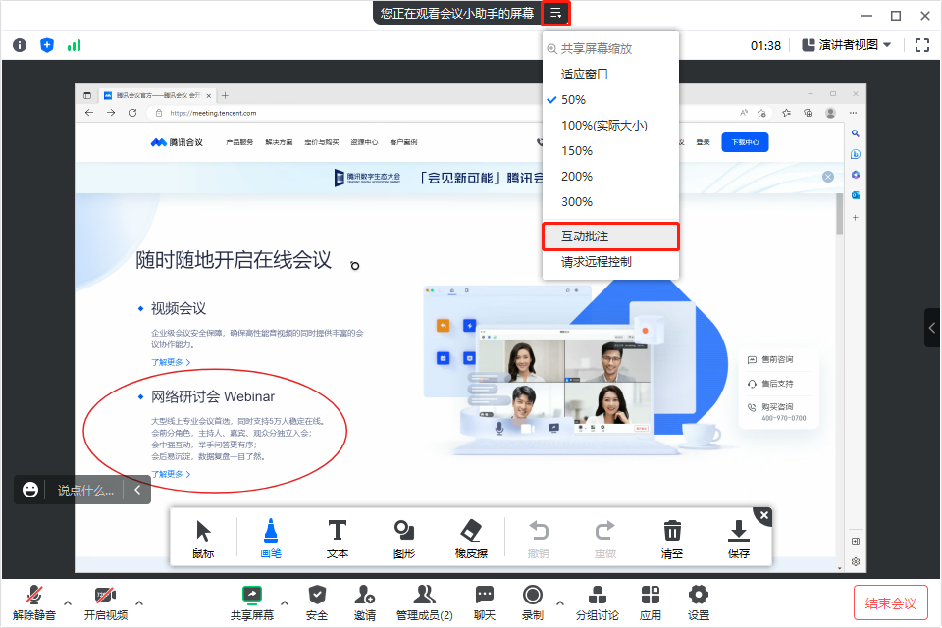The width and height of the screenshot is (942, 628).
Task: Click after-sales support link
Action: (770, 384)
